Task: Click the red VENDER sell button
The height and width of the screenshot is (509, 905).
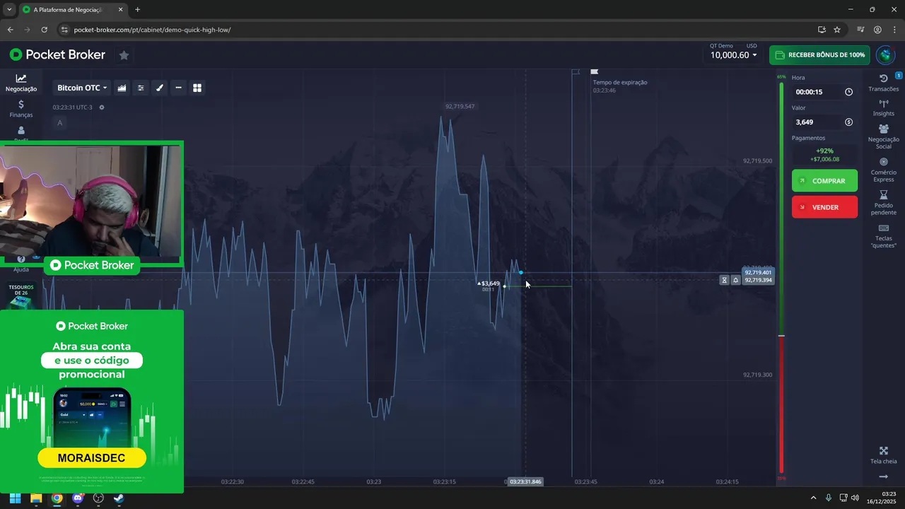Action: click(824, 207)
